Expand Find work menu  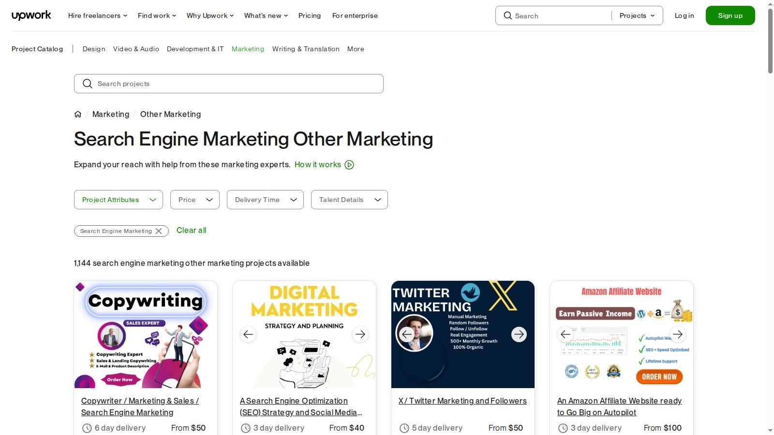(x=157, y=15)
